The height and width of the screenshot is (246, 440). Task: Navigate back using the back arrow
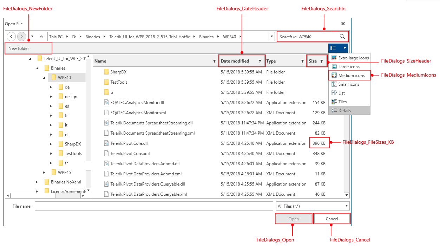click(11, 36)
